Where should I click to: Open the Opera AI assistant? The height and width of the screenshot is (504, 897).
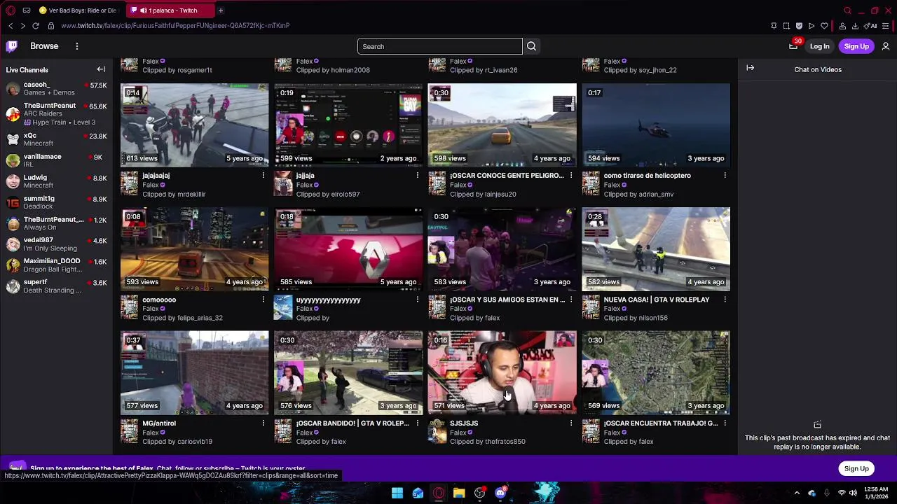(x=871, y=26)
